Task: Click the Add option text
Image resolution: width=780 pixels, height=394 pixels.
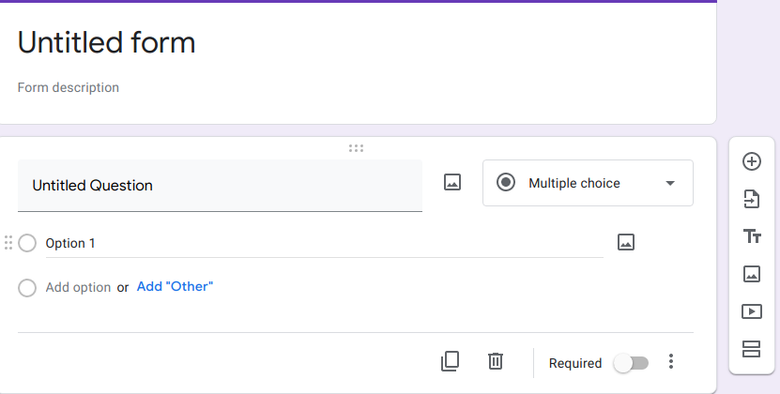Action: click(78, 288)
